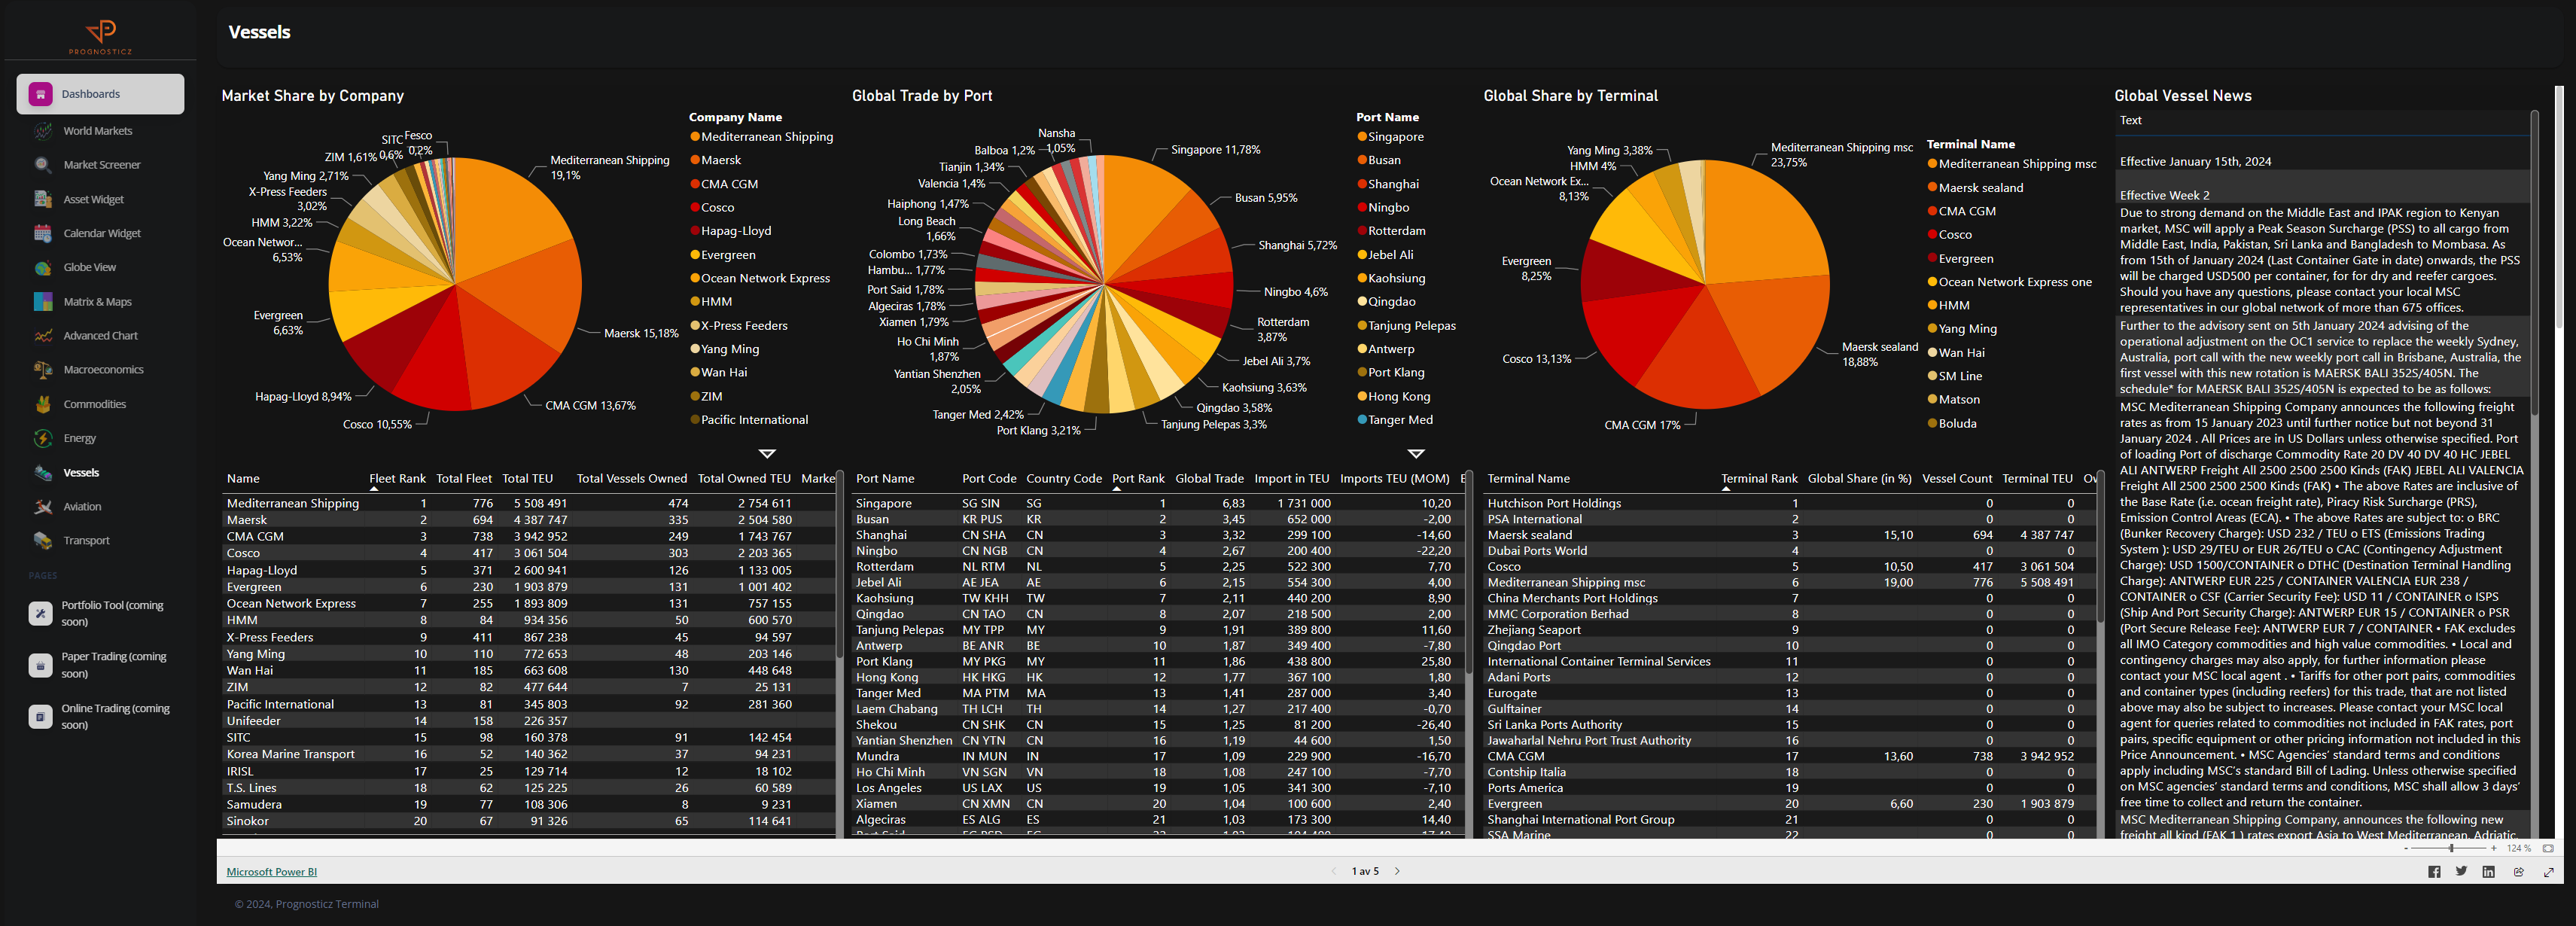Open the report in full-screen mode
The height and width of the screenshot is (926, 2576).
2548,872
